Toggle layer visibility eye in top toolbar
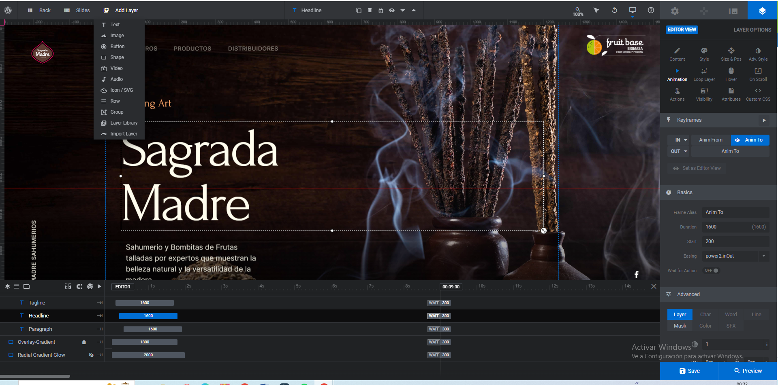Viewport: 778px width, 385px height. tap(392, 10)
